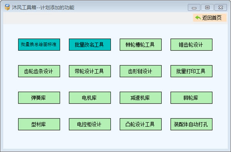Viewport: 231px width, 152px height.
Task: Open 批量改名工具
Action: [90, 45]
